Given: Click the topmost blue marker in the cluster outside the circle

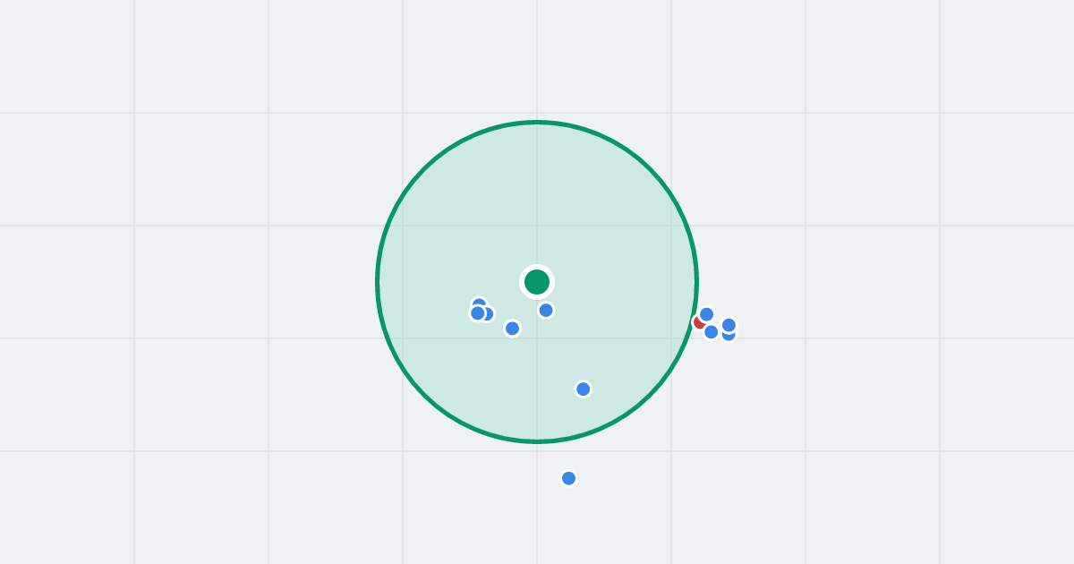Looking at the screenshot, I should [x=706, y=314].
